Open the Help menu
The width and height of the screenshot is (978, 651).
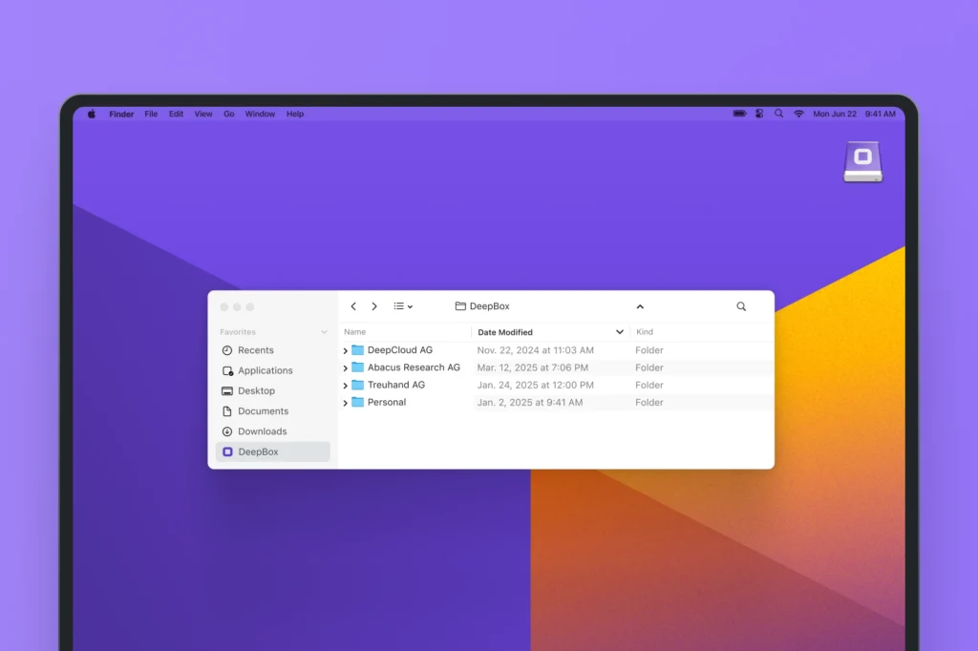pyautogui.click(x=295, y=115)
